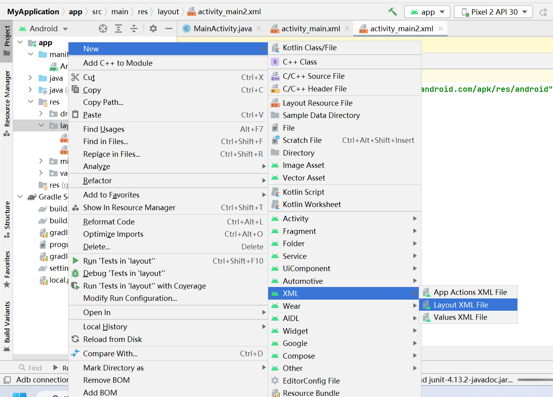Collapse the app module tree node
553x397 pixels.
pyautogui.click(x=20, y=42)
